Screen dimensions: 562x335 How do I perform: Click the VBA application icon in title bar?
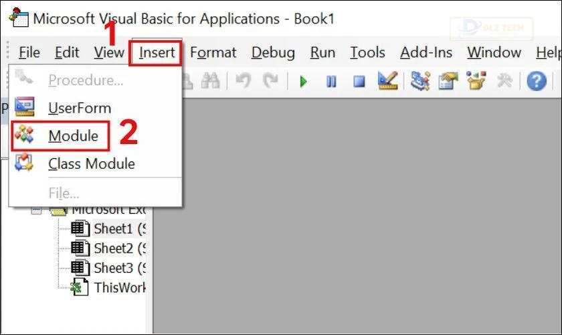click(x=19, y=17)
